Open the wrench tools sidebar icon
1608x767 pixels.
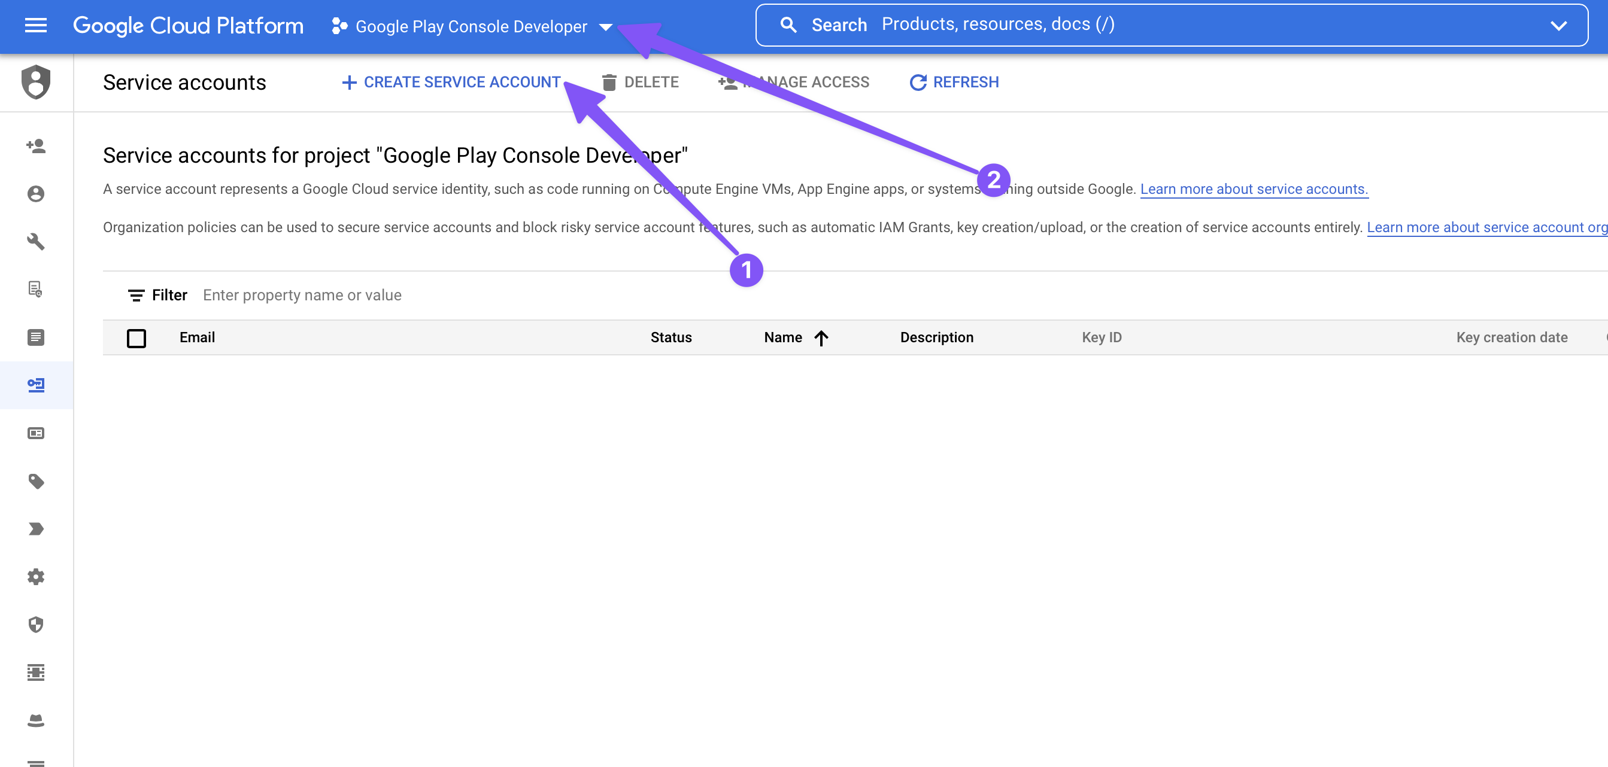point(35,242)
